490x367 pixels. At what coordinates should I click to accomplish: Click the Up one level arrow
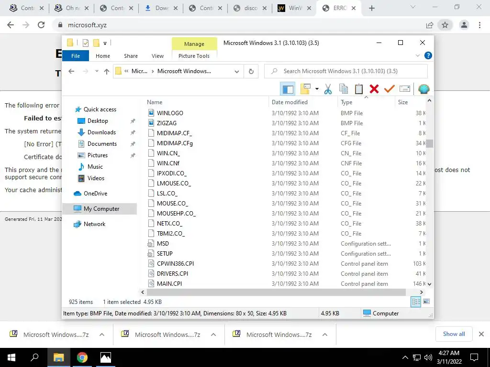pyautogui.click(x=107, y=72)
